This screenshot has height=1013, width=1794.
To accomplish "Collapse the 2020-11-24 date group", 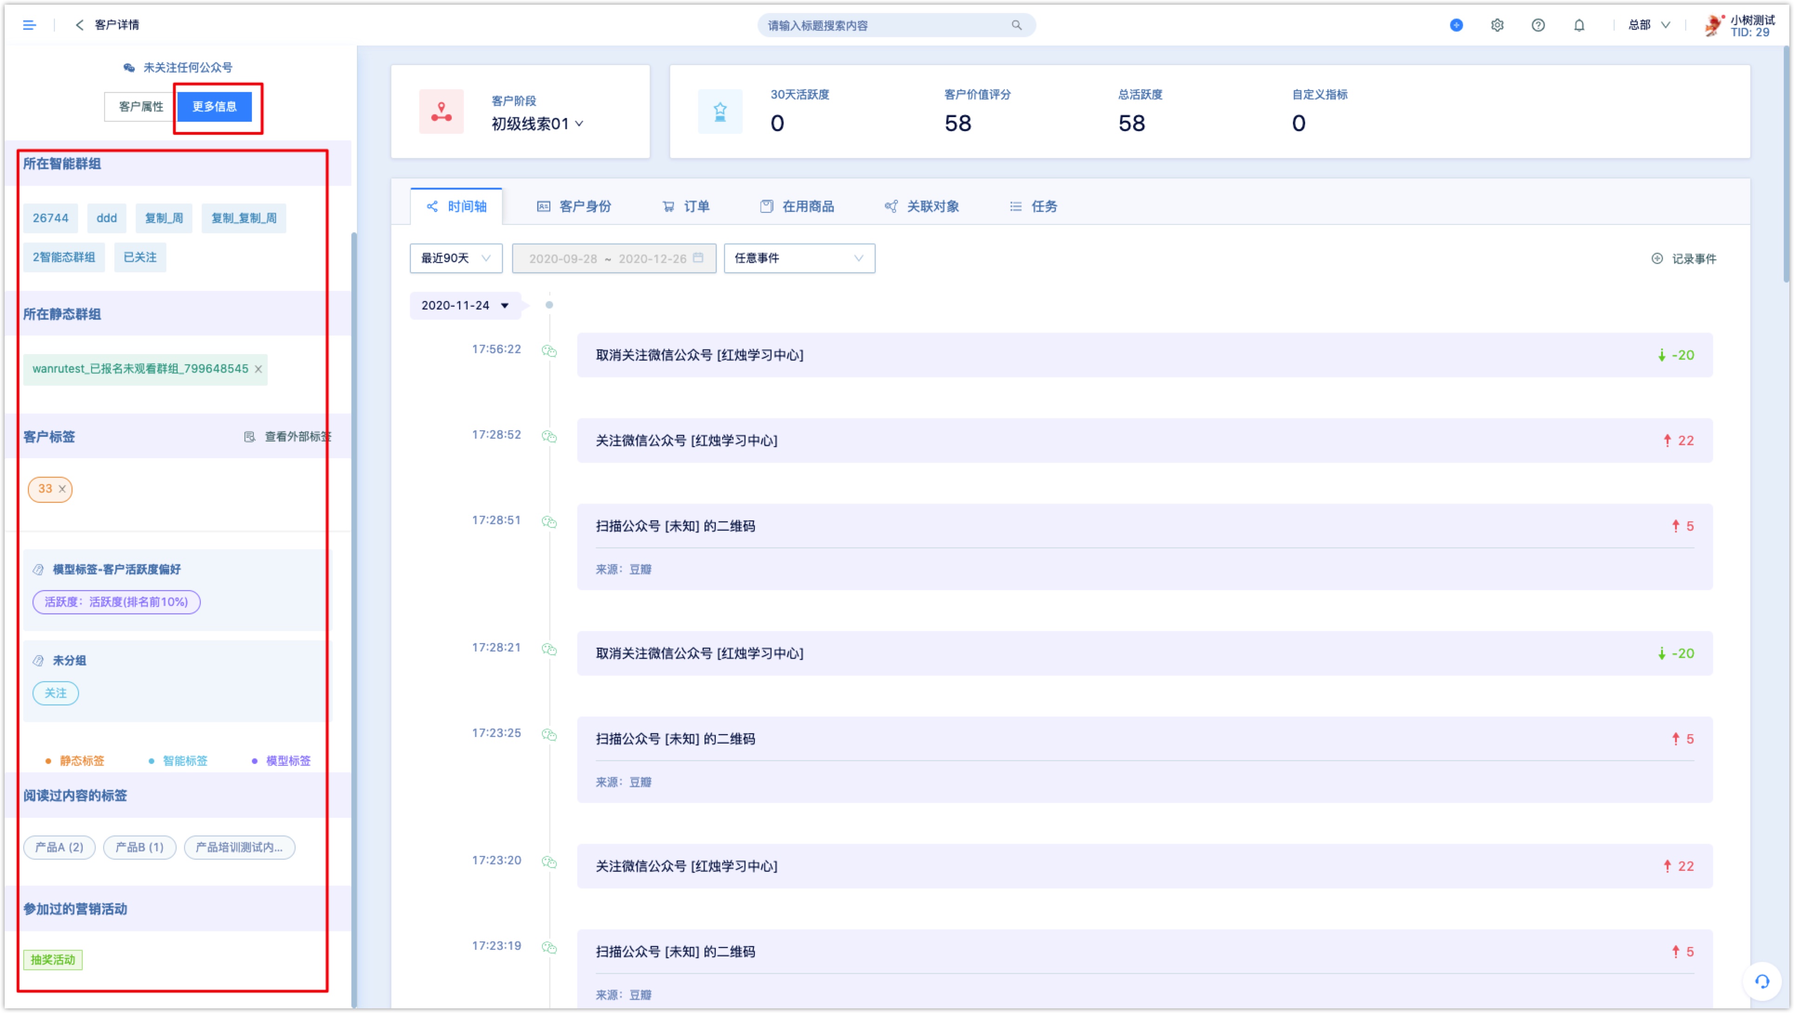I will 465,306.
